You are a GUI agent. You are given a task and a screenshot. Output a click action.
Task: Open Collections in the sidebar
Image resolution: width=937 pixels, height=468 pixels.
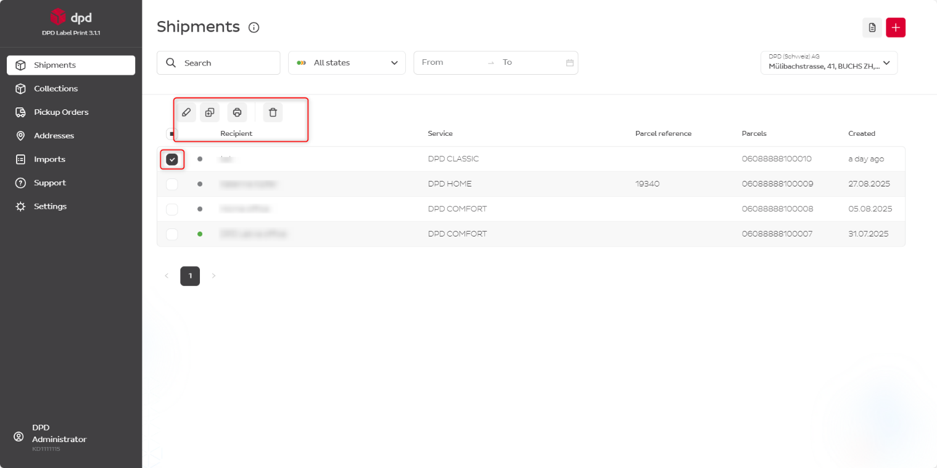coord(71,89)
